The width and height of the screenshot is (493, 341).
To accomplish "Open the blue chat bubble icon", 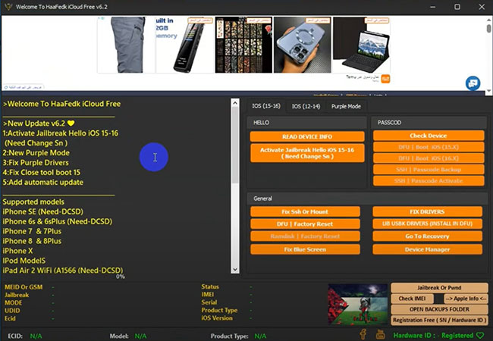I will [x=473, y=83].
